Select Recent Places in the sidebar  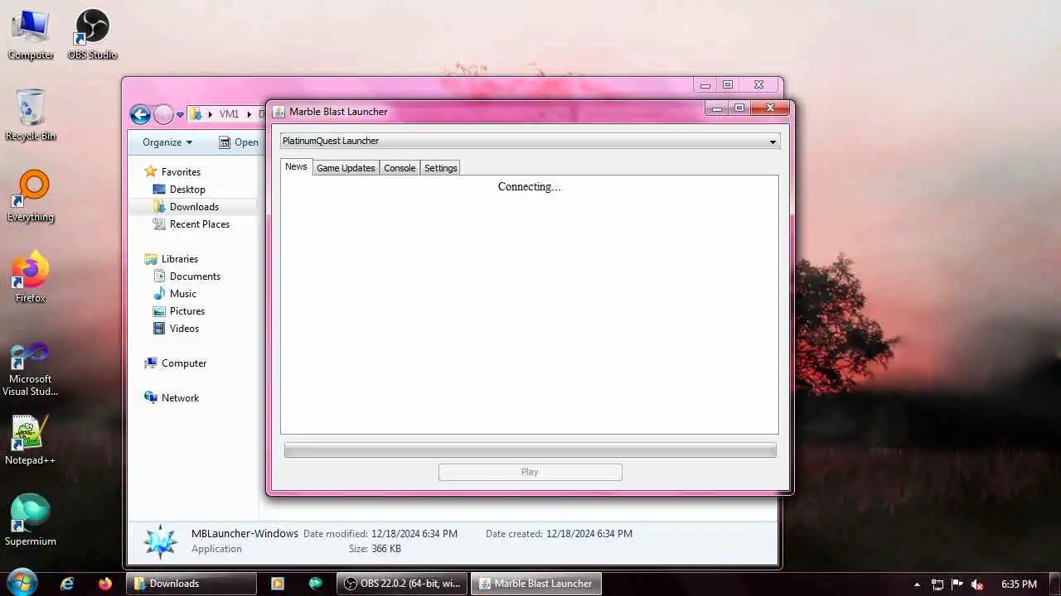coord(191,224)
